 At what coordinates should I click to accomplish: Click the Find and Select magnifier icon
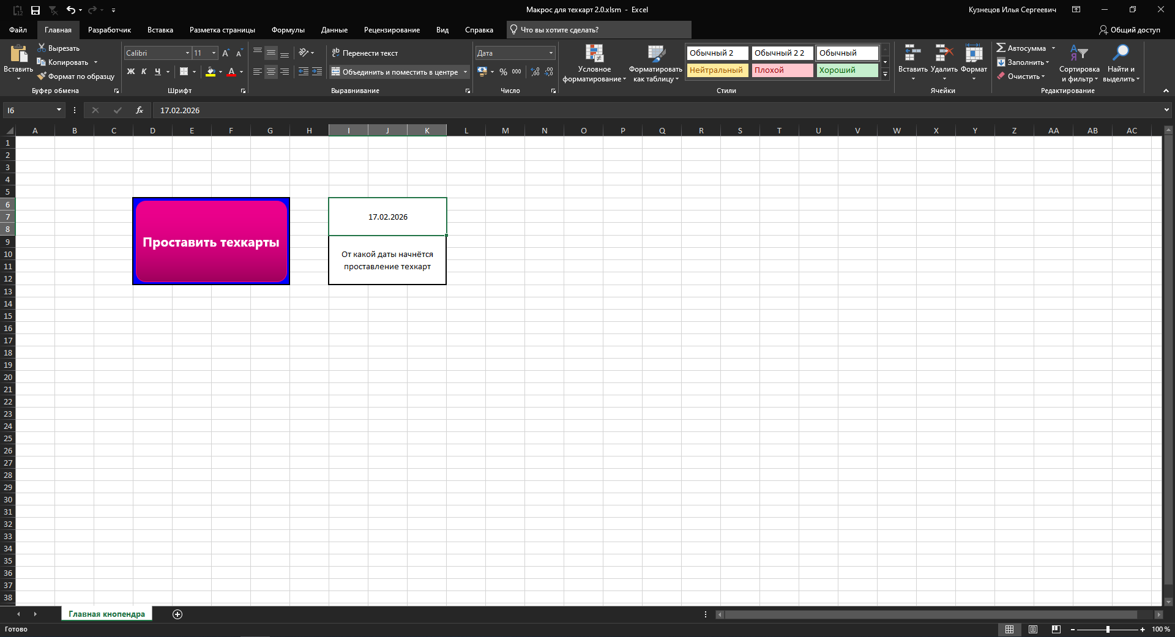[x=1121, y=54]
